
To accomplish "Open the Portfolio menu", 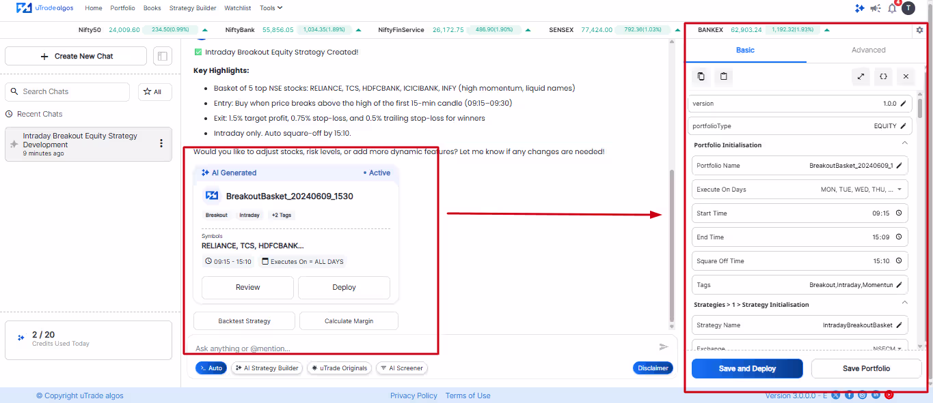I will point(122,8).
